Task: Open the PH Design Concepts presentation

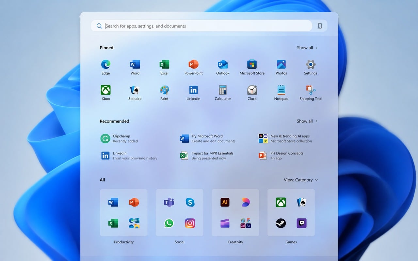Action: (x=281, y=155)
